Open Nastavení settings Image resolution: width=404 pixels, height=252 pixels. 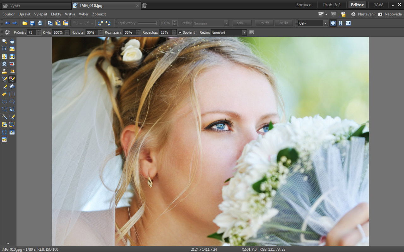coord(363,14)
